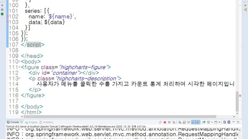Image resolution: width=248 pixels, height=139 pixels.
Task: Click the Open Console icon
Action: 216,122
